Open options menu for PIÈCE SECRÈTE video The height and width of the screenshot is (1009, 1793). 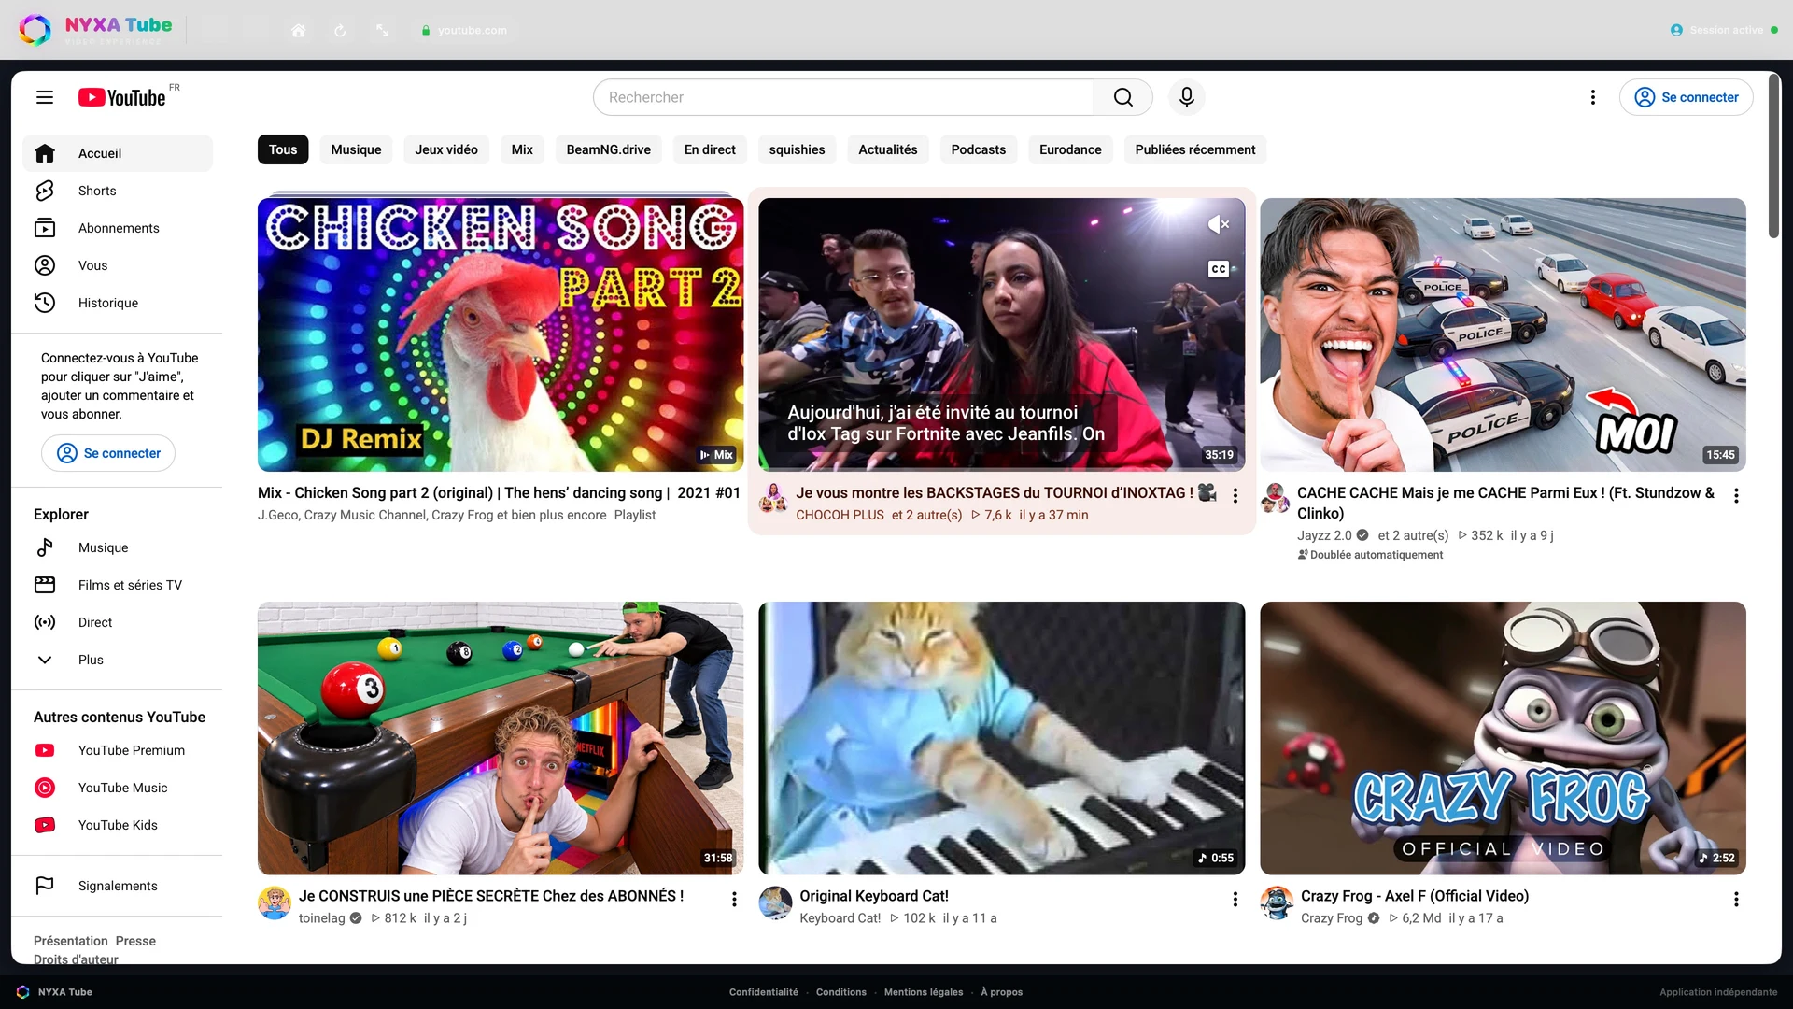[x=734, y=899]
